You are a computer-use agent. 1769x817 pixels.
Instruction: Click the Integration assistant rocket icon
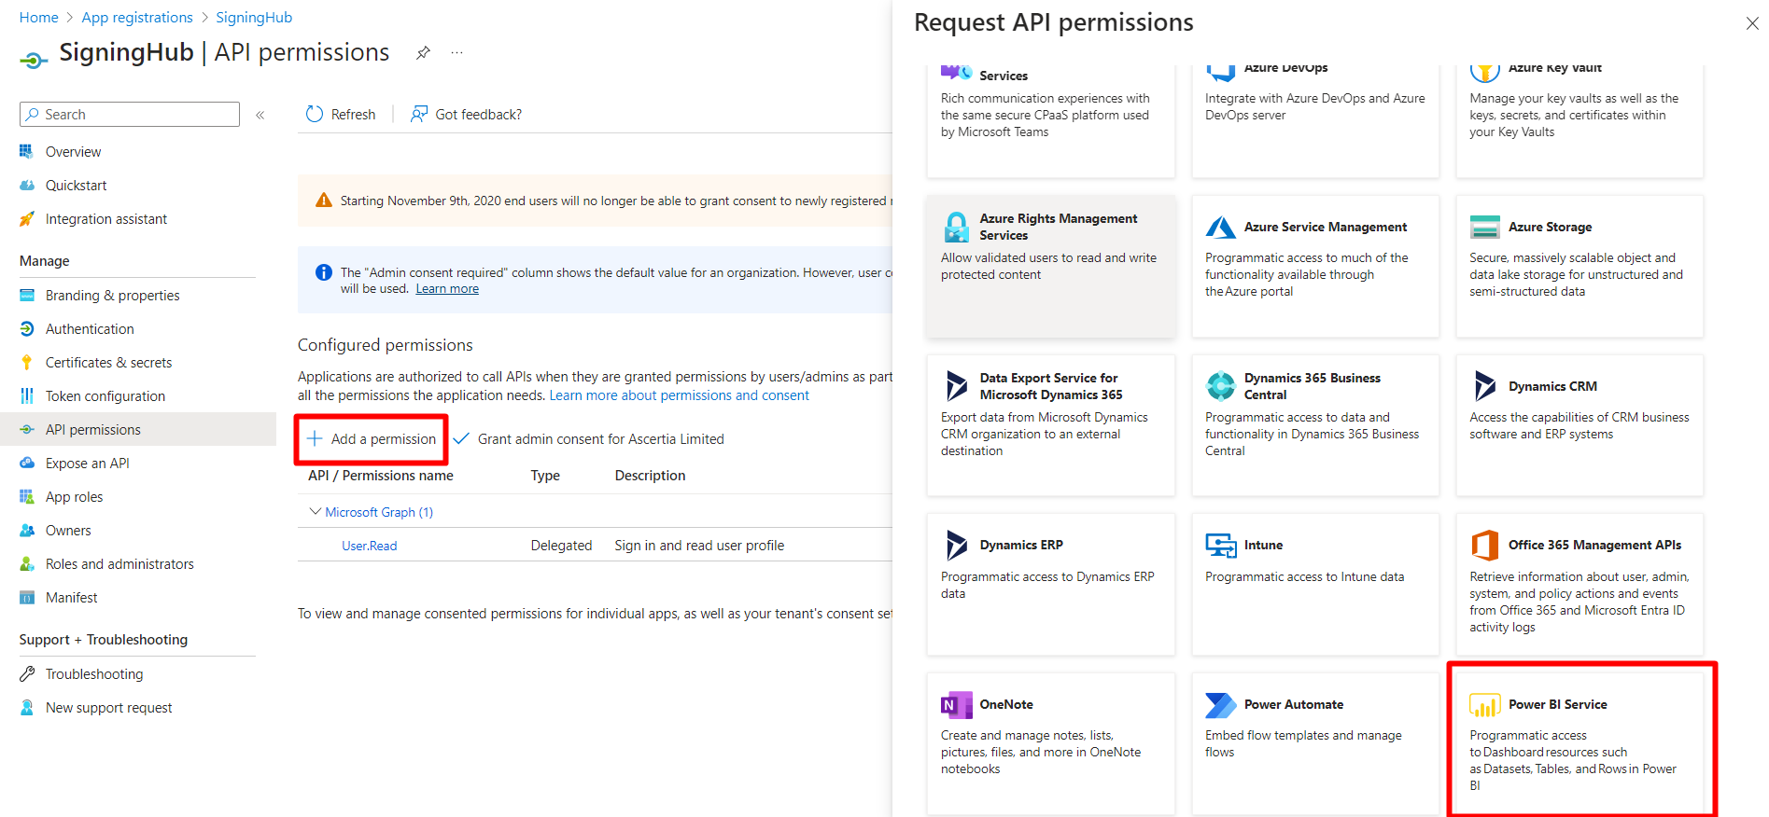coord(27,218)
